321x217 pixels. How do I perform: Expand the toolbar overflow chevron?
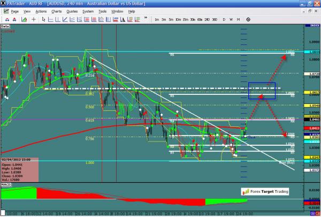click(x=146, y=18)
